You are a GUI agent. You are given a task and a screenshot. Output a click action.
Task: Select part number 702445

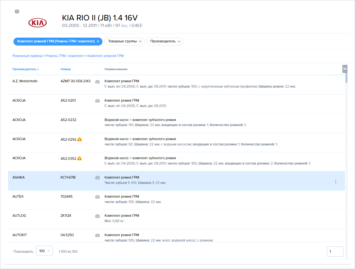[x=67, y=197]
